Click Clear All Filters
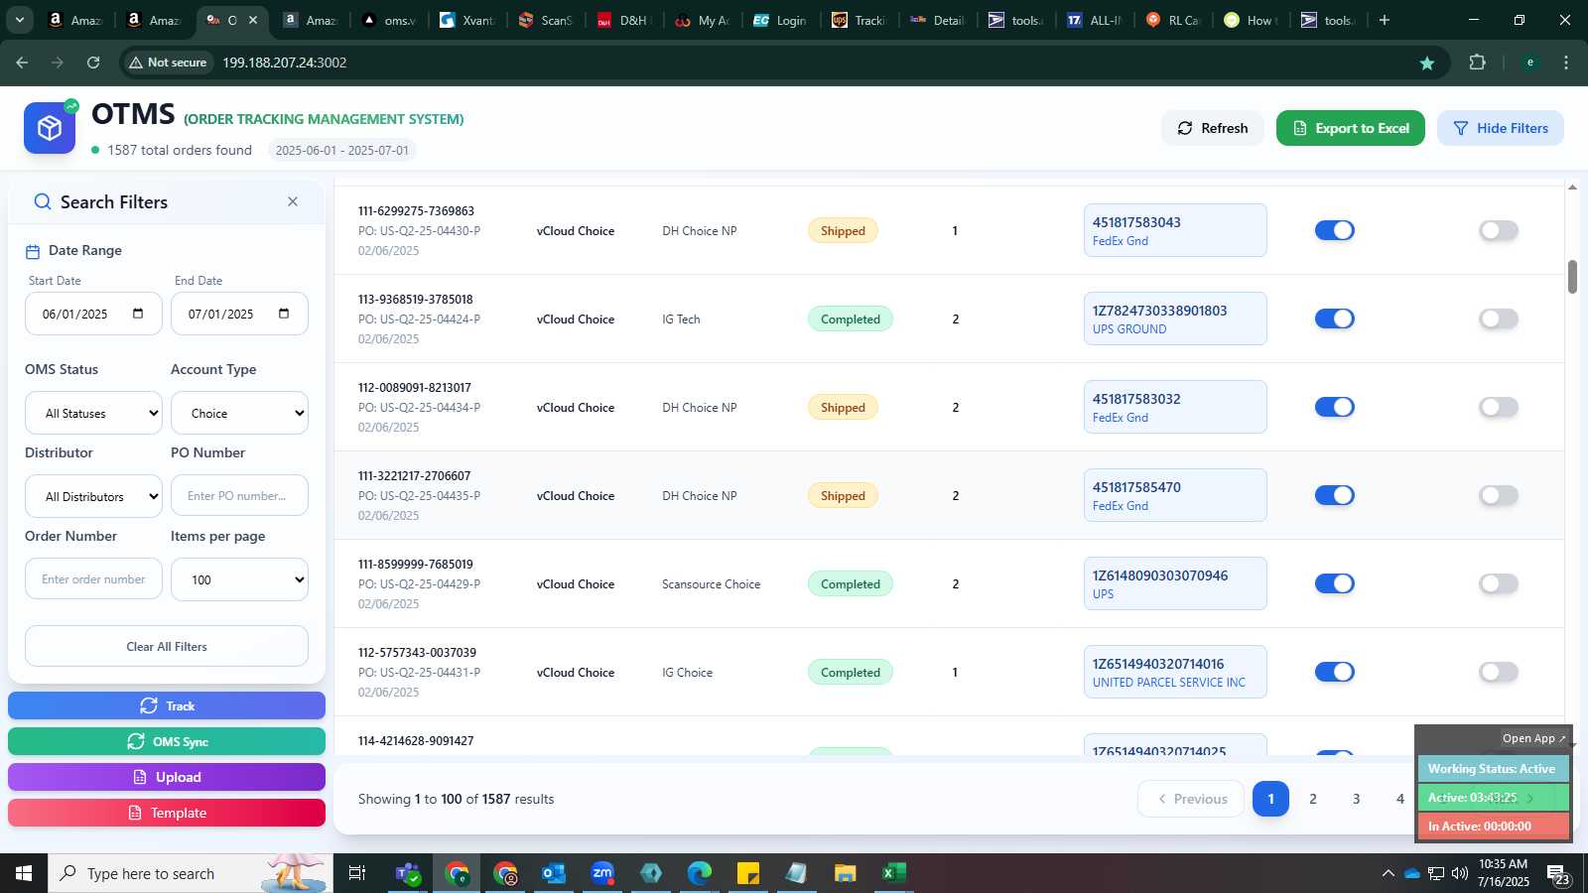Viewport: 1588px width, 893px height. [167, 646]
